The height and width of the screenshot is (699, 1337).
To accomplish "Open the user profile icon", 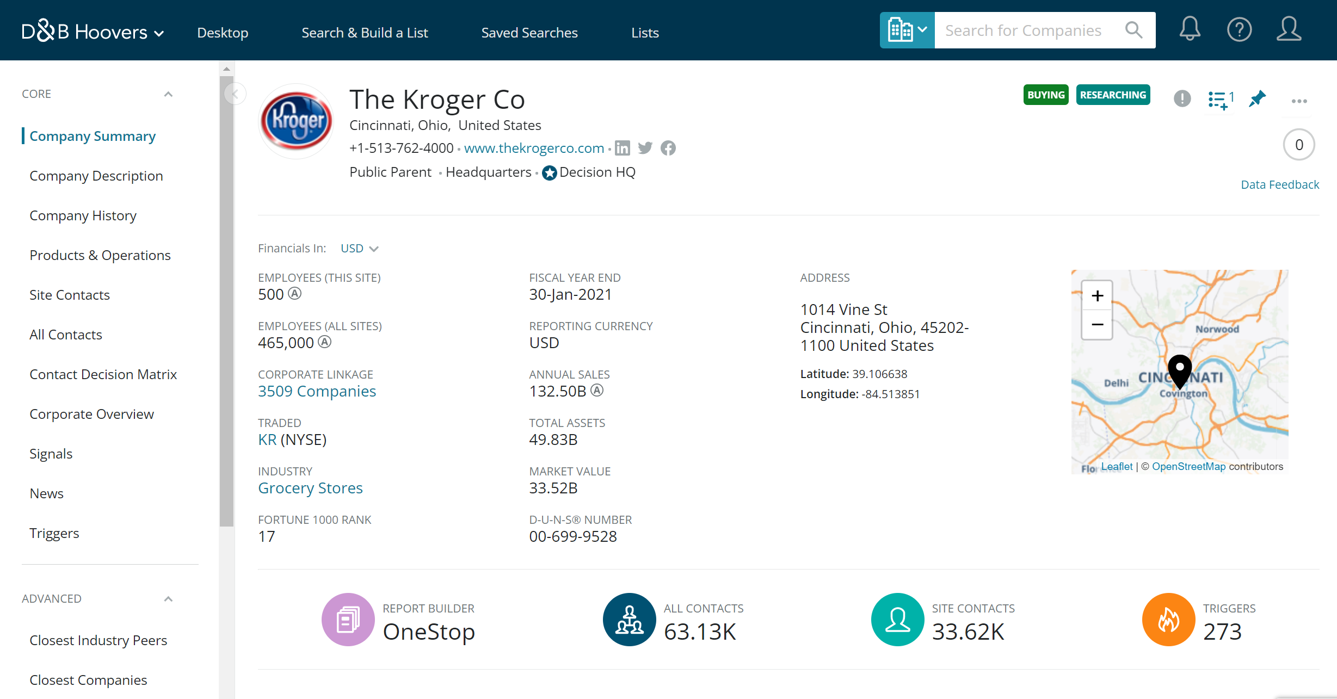I will click(1289, 29).
